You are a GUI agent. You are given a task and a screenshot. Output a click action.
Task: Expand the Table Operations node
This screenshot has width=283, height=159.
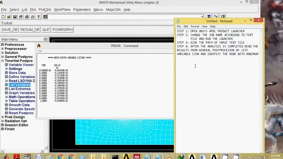[x=7, y=101]
